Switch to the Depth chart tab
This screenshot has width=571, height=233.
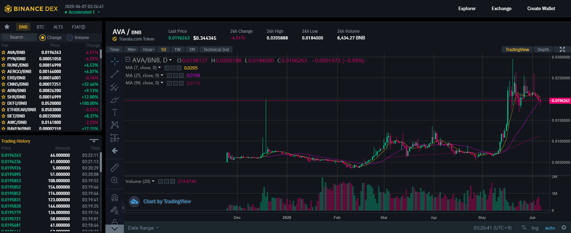tap(543, 50)
